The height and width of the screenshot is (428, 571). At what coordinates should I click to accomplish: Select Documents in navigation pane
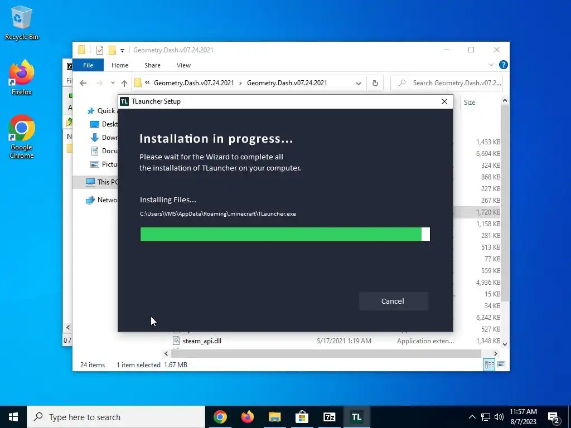click(104, 150)
